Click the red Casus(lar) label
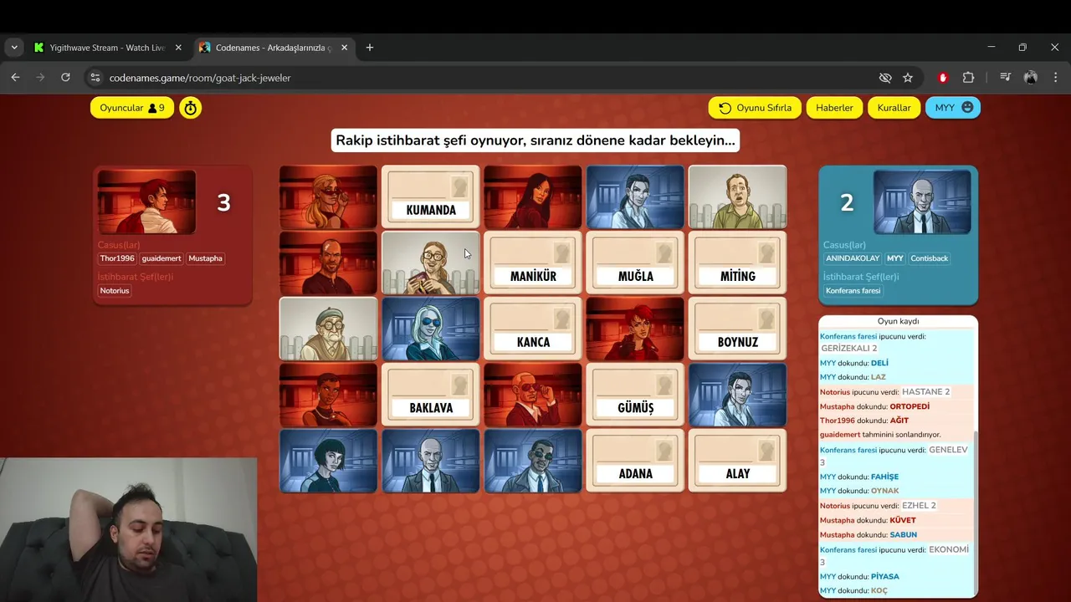 pyautogui.click(x=119, y=245)
